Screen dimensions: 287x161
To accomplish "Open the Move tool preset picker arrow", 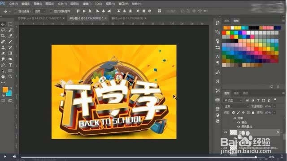I will pyautogui.click(x=10, y=11).
